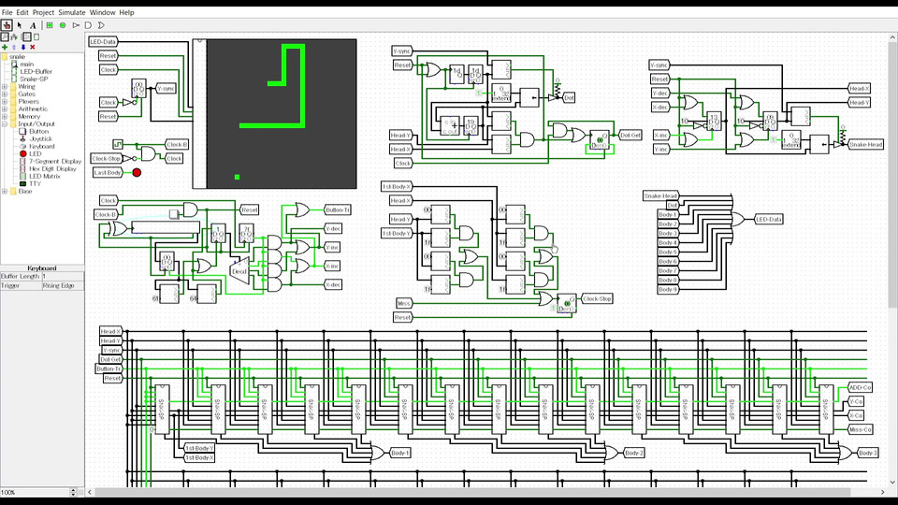Open the File menu
Viewport: 898px width, 505px height.
pos(7,12)
